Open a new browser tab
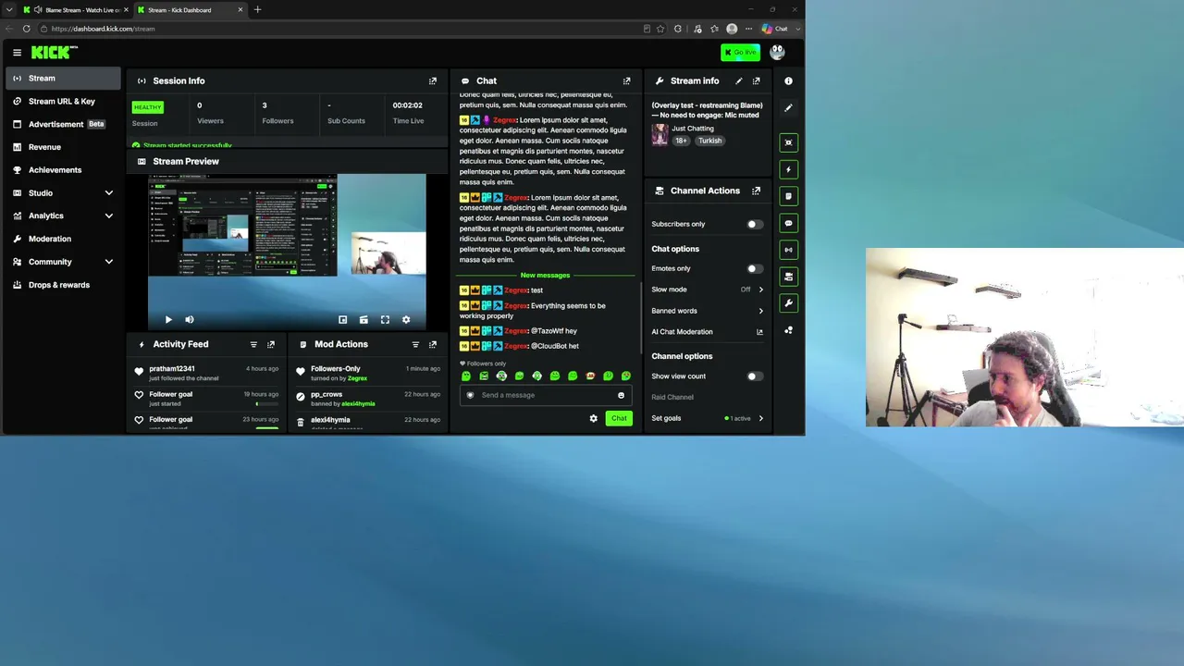This screenshot has width=1184, height=666. click(257, 10)
